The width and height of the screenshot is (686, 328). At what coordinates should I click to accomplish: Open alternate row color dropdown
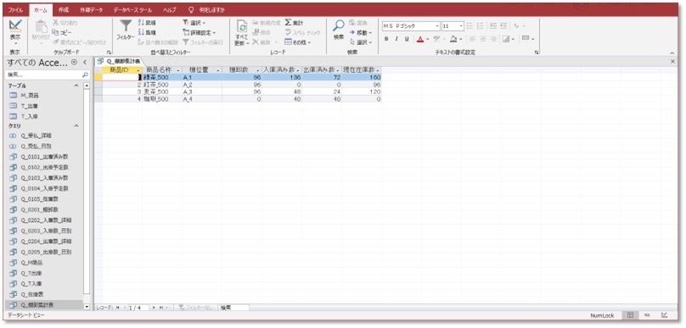528,39
